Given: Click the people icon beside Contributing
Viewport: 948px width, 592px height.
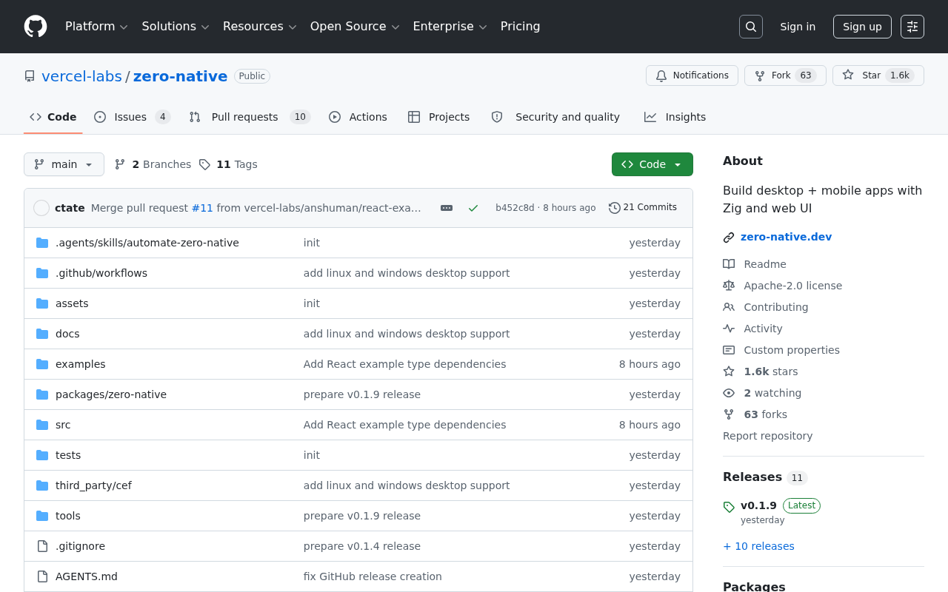Looking at the screenshot, I should pyautogui.click(x=729, y=307).
